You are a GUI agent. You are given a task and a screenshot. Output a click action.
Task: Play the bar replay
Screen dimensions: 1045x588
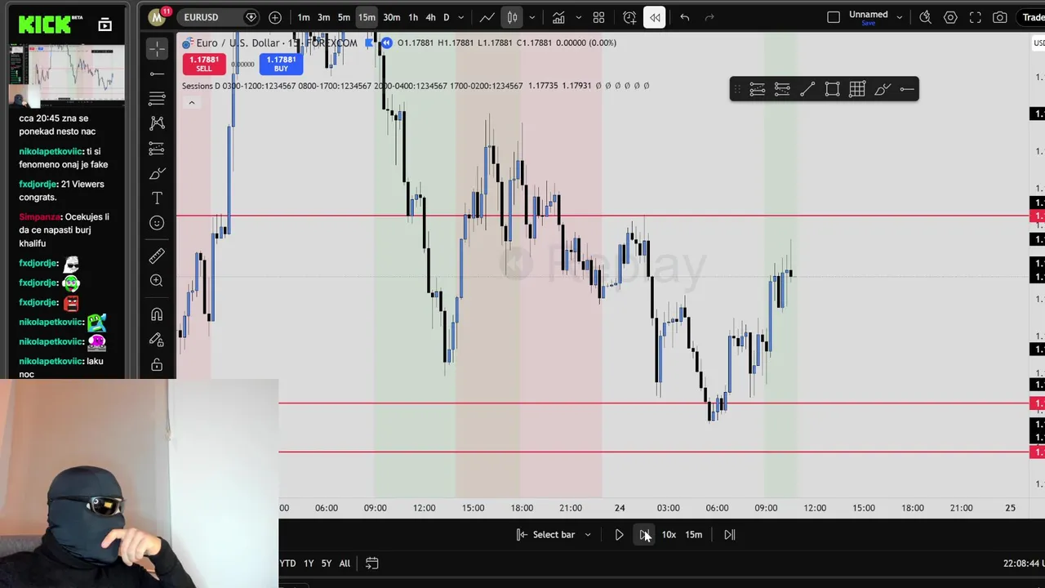[619, 535]
